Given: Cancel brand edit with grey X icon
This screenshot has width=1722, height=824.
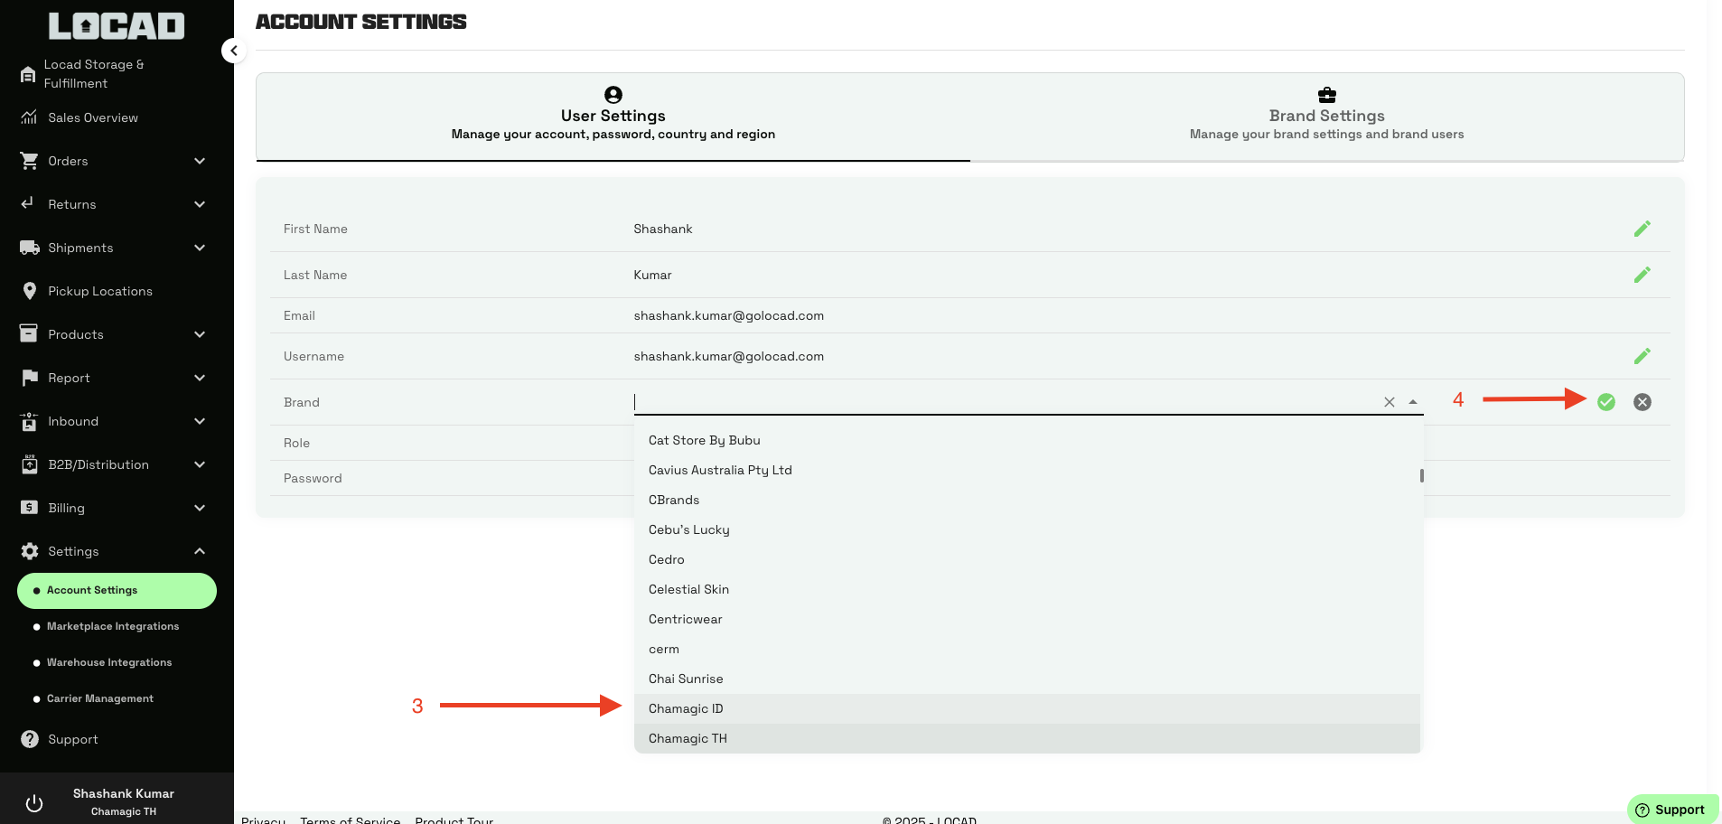Looking at the screenshot, I should (1642, 402).
